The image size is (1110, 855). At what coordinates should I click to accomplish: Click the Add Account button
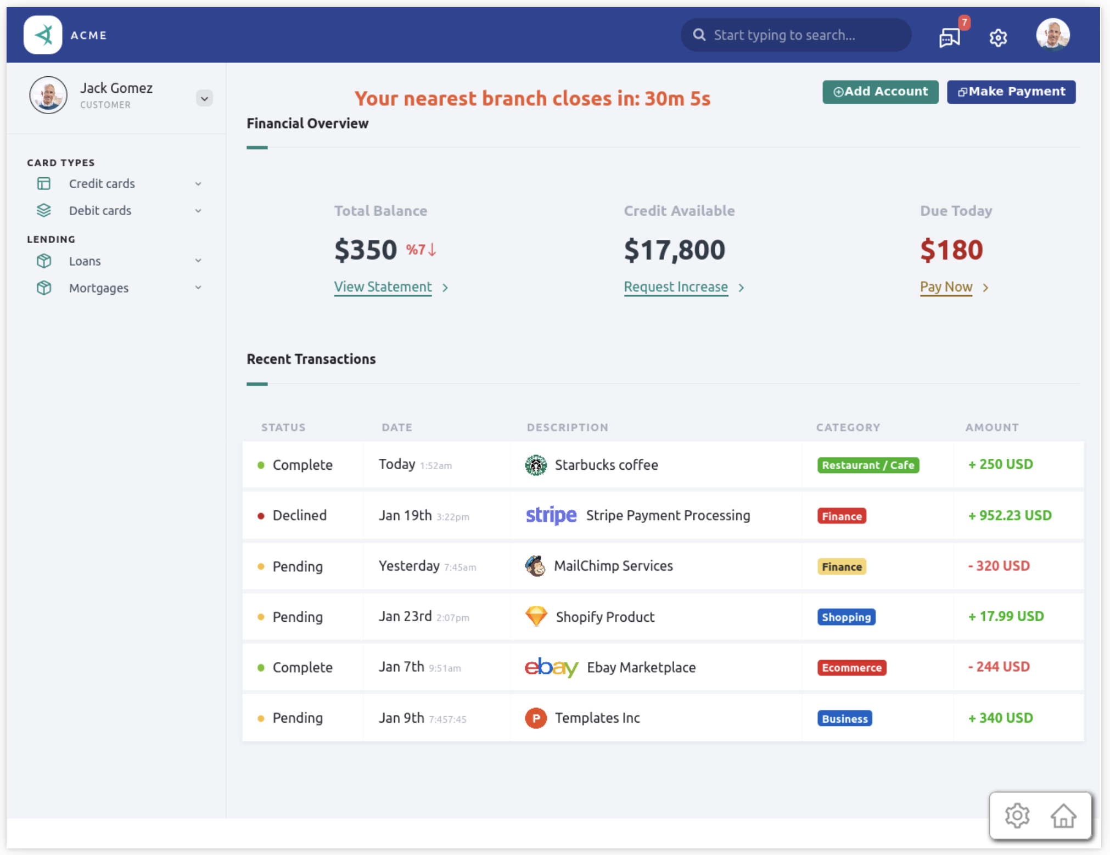880,92
